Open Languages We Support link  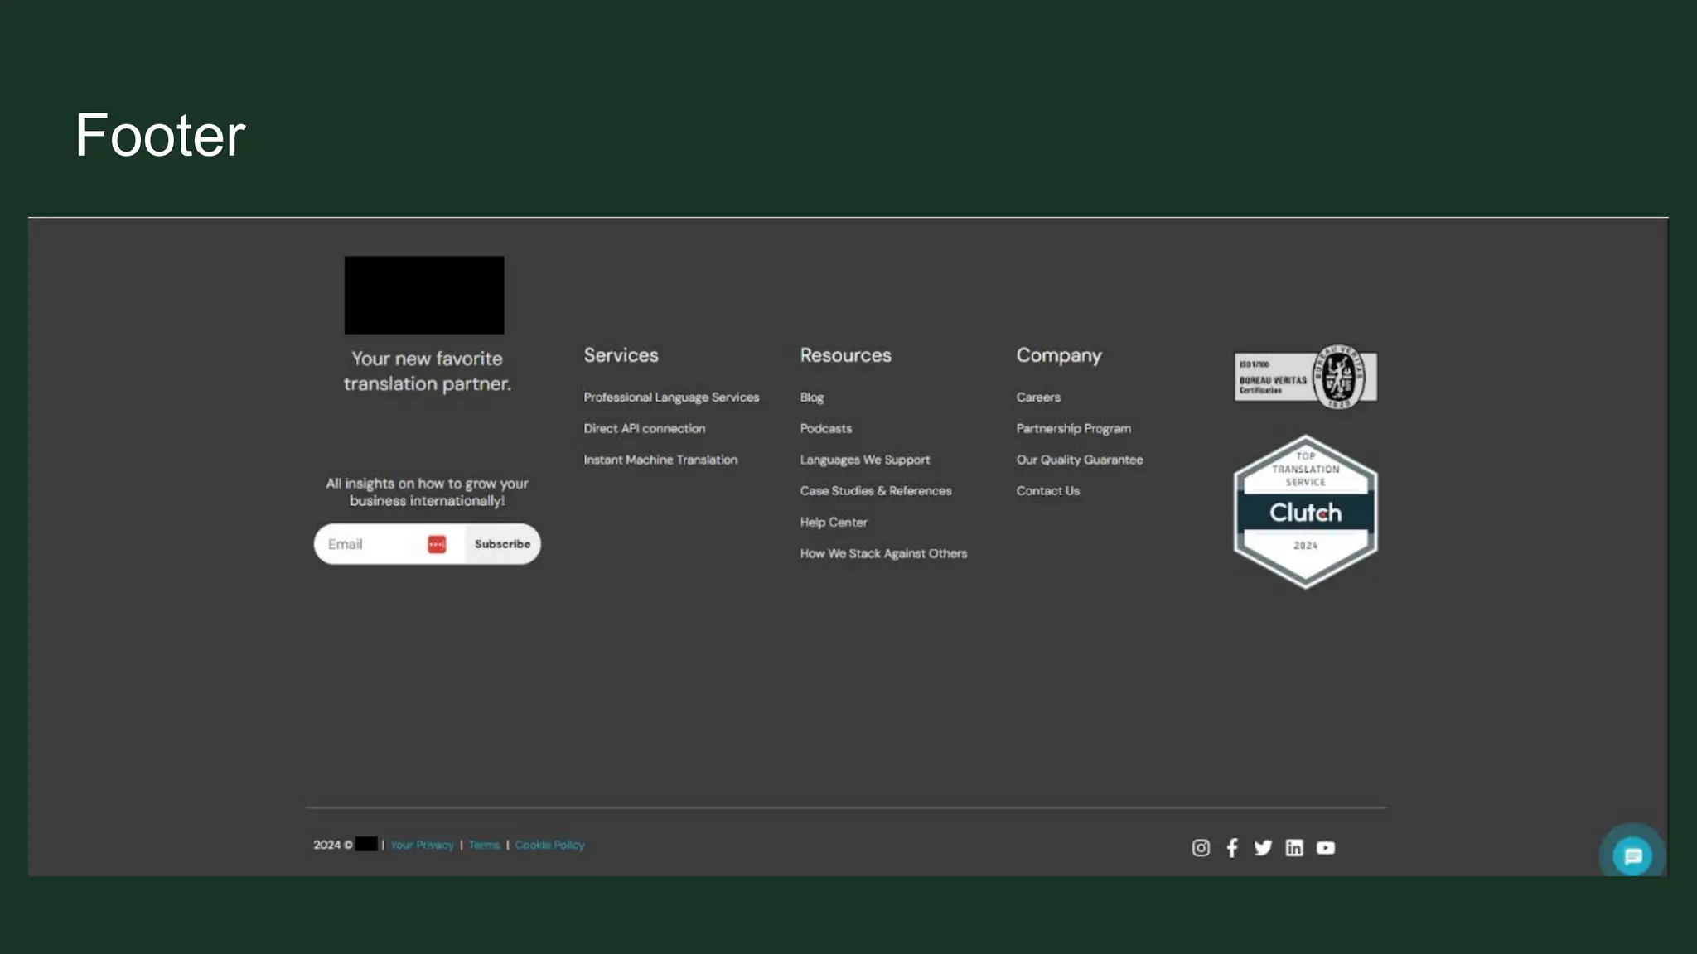(865, 460)
